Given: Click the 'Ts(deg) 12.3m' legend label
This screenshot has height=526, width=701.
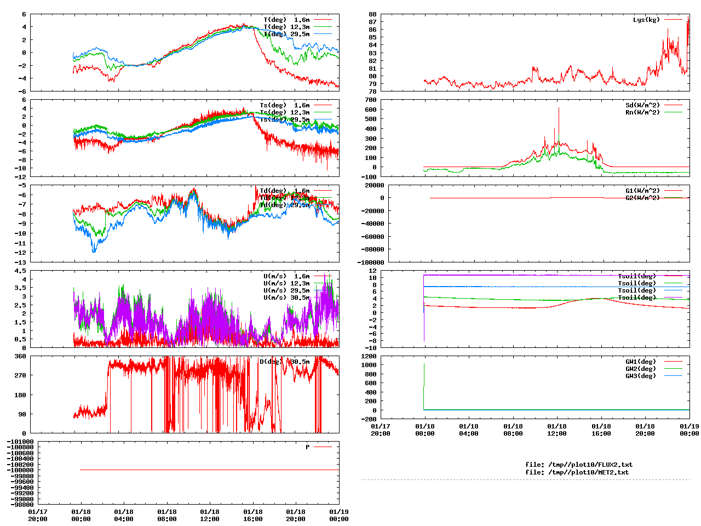Looking at the screenshot, I should pyautogui.click(x=284, y=112).
